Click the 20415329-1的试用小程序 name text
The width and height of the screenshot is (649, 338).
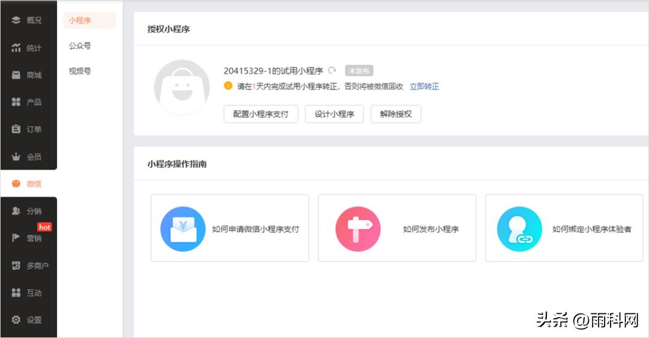click(273, 71)
